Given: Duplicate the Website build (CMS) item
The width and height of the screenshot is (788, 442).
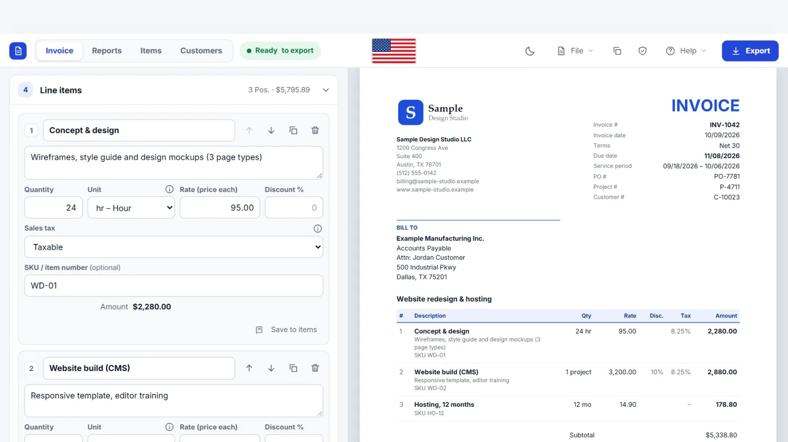Looking at the screenshot, I should [x=293, y=368].
